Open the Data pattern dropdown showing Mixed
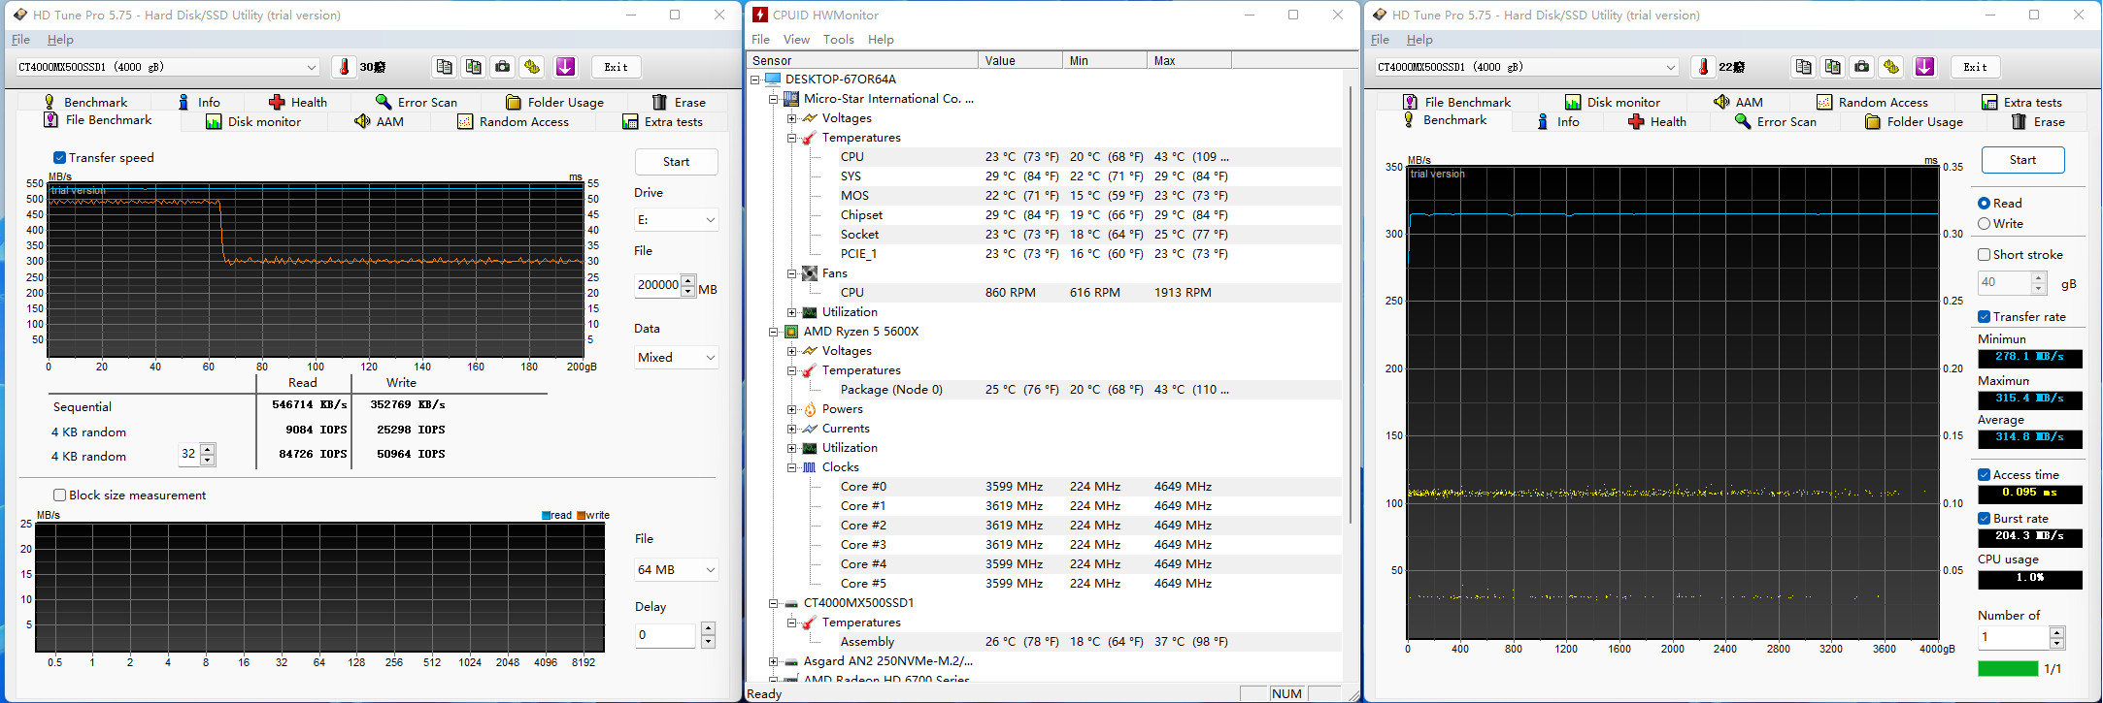Viewport: 2103px width, 703px height. [677, 358]
